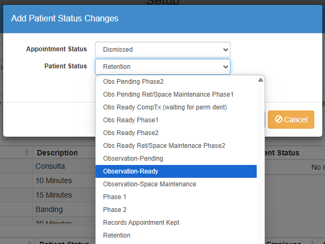
Task: Choose Obs Ready Ret/Space Maintenace Phase2
Action: point(176,146)
